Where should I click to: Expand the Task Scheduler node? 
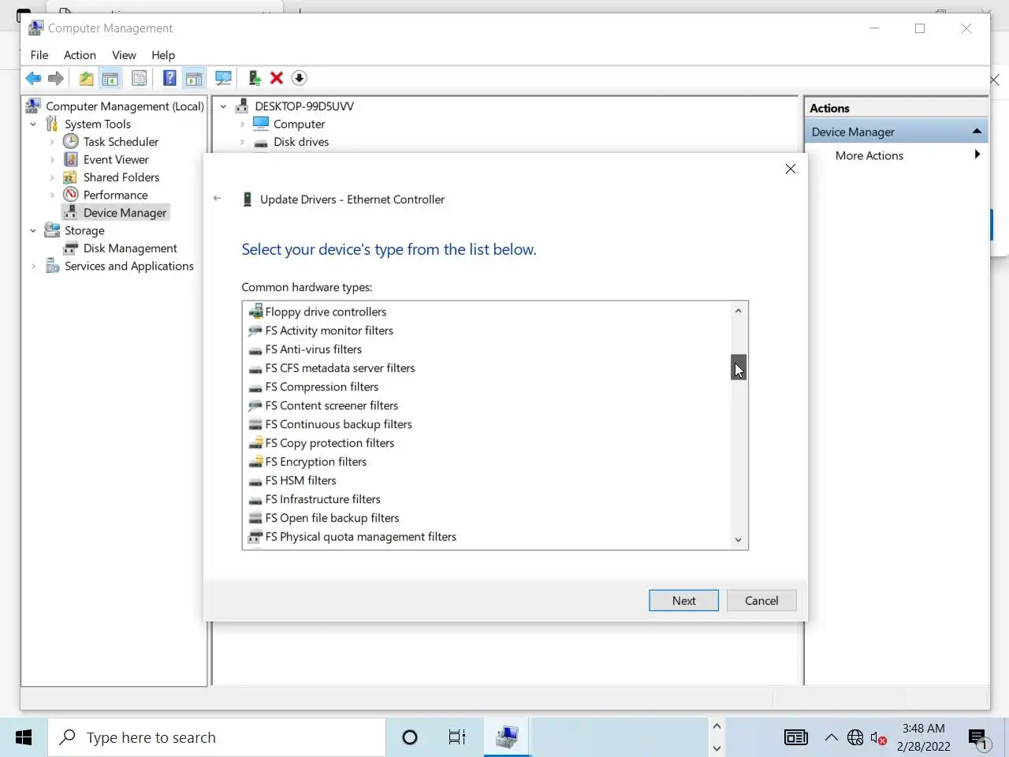pos(52,142)
